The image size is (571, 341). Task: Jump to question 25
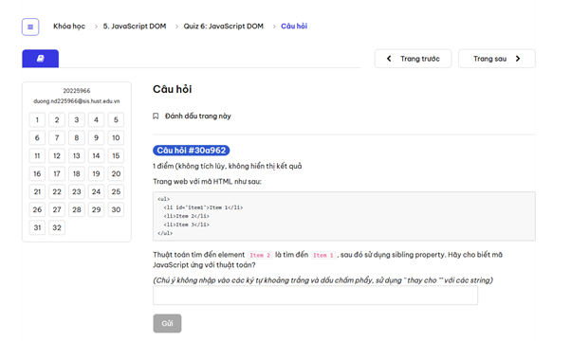(x=116, y=191)
